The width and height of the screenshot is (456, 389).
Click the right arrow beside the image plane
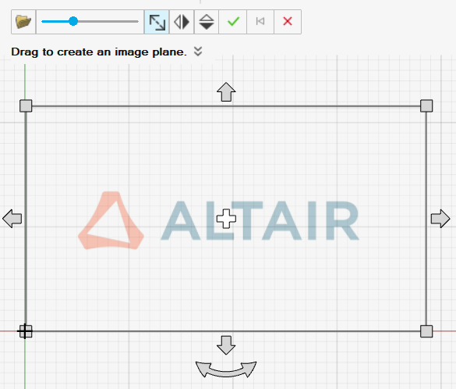pos(440,219)
